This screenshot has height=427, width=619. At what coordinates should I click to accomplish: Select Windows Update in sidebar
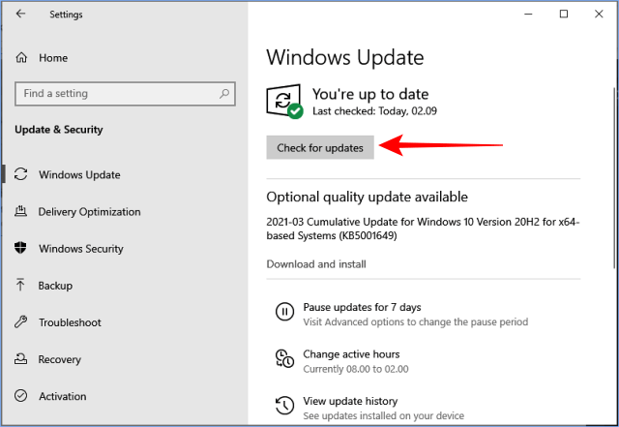(79, 174)
